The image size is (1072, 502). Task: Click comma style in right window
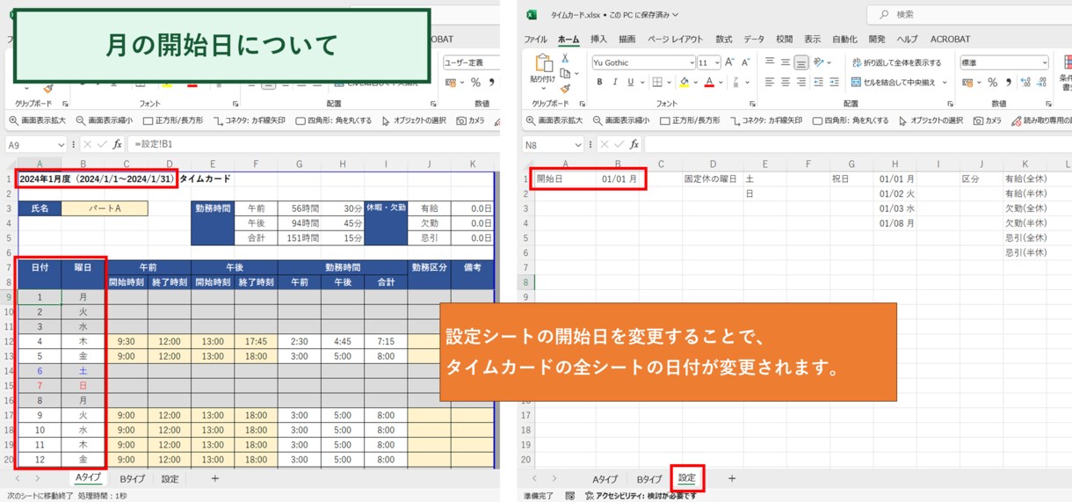[x=1007, y=82]
